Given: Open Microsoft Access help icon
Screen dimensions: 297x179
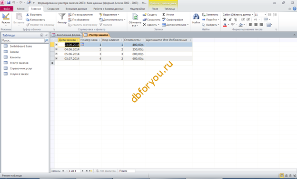Looking at the screenshot, I should click(295, 9).
